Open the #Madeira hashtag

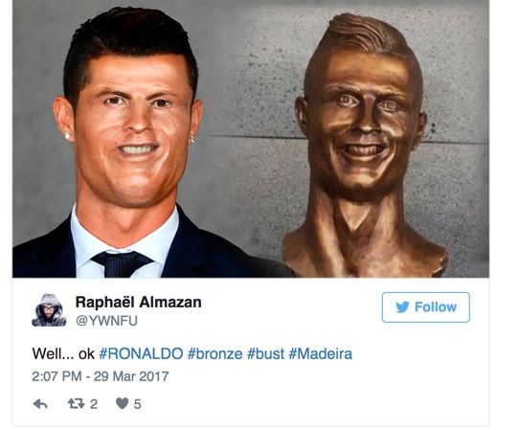tap(321, 354)
